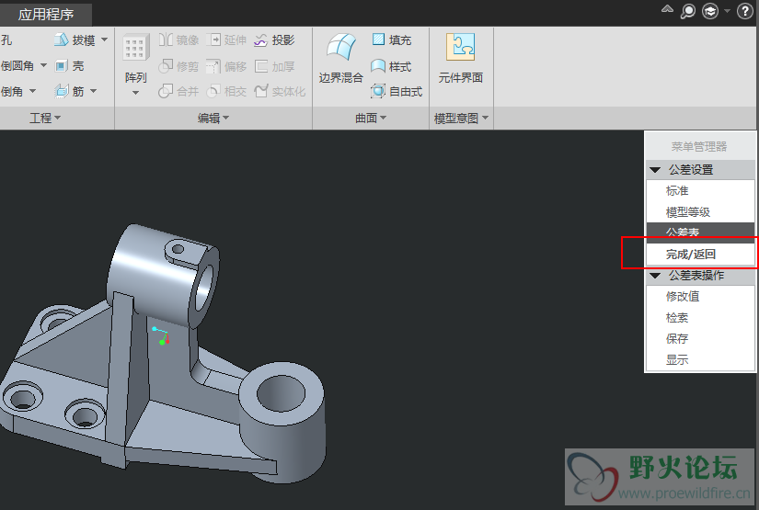Open the 拔模 dropdown arrow
This screenshot has height=510, width=759.
(x=105, y=40)
